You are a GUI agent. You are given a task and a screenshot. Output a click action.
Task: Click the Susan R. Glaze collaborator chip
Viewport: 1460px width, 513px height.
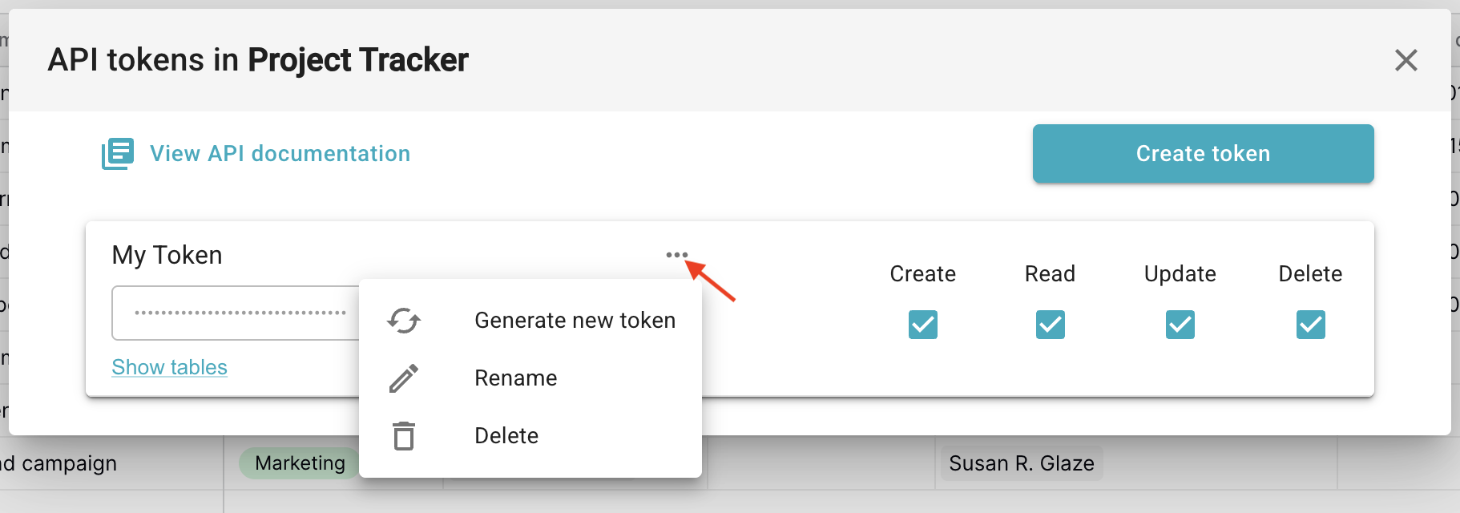pyautogui.click(x=1022, y=463)
